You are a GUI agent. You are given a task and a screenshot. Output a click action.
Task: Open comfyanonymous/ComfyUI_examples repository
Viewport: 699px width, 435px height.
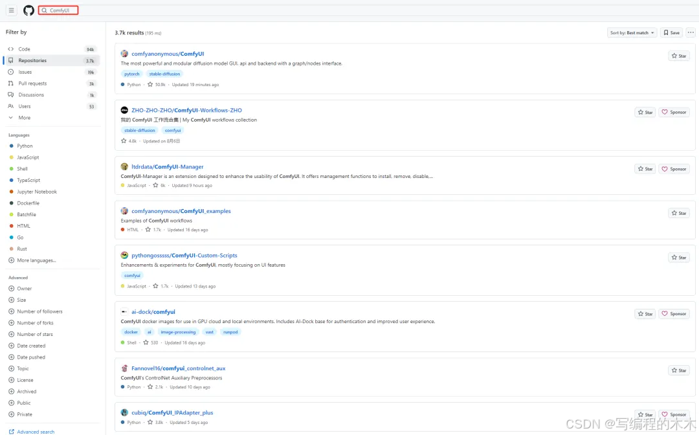(181, 211)
